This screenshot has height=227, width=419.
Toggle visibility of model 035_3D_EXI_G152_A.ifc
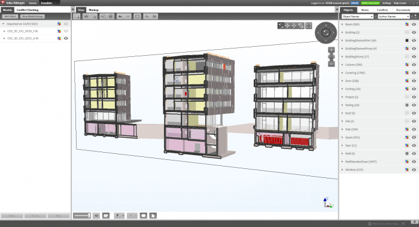click(66, 38)
